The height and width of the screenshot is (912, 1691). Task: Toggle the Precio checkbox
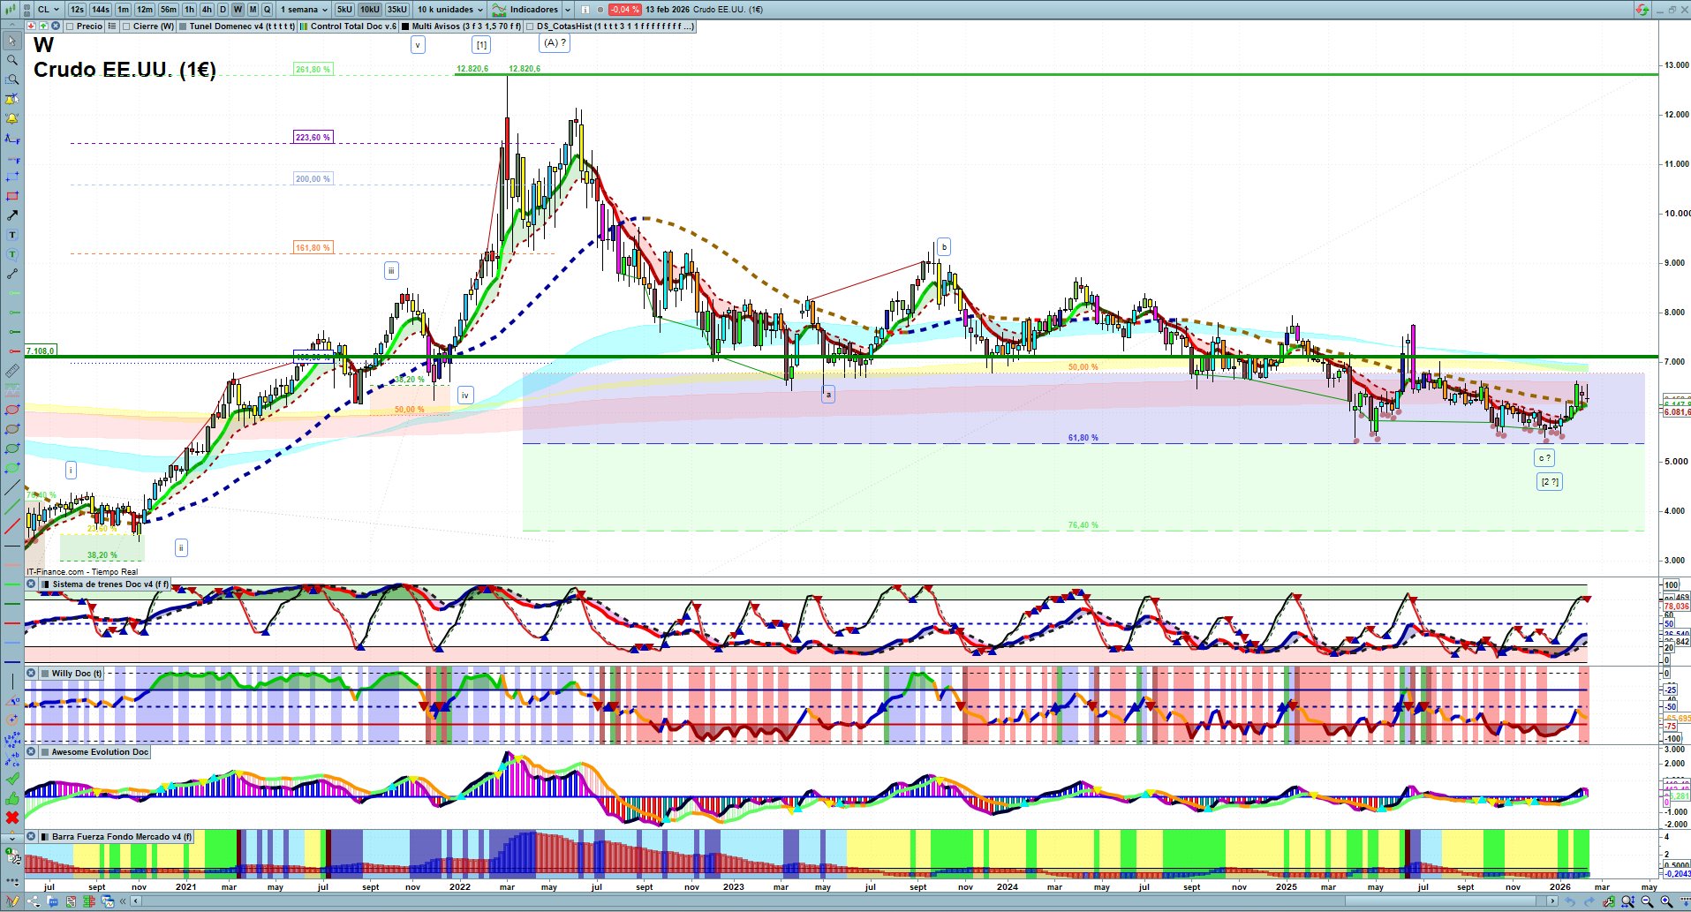[x=70, y=26]
